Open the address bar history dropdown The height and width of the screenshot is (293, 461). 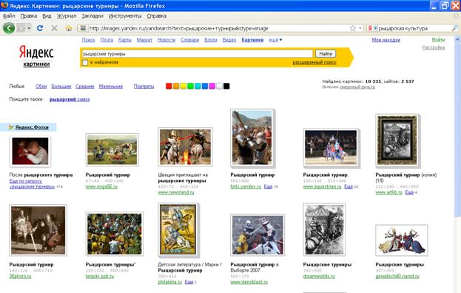coord(360,28)
